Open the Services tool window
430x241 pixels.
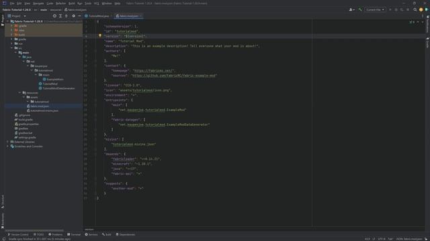(91, 234)
